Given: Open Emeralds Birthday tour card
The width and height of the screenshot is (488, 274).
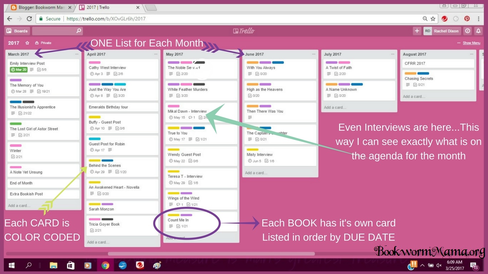Looking at the screenshot, I should (123, 107).
